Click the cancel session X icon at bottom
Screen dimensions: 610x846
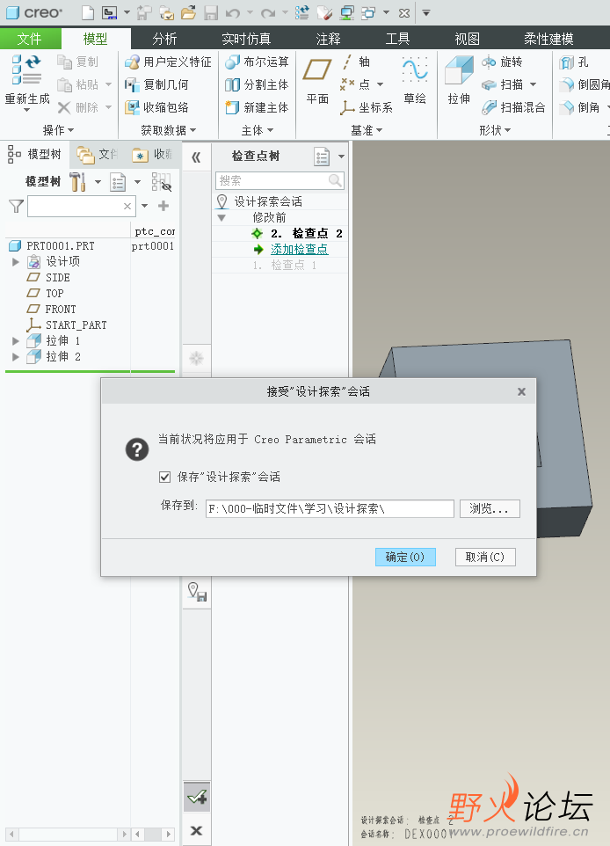pos(196,830)
